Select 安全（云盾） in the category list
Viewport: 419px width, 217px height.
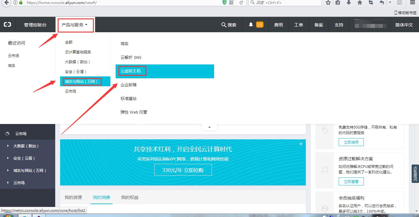click(x=76, y=72)
